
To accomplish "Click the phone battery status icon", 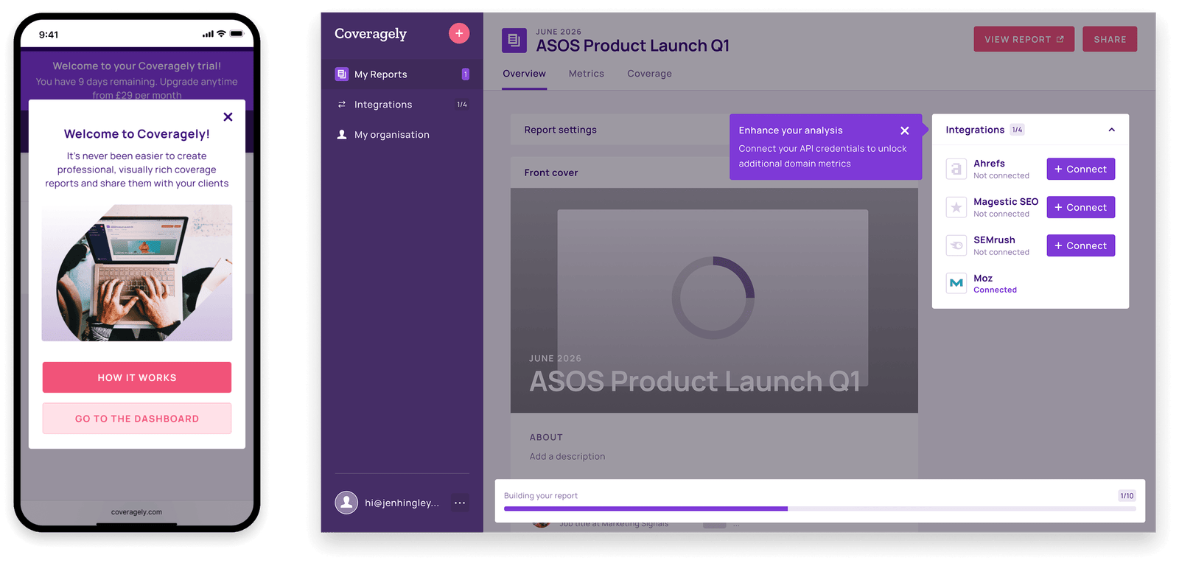I will (x=237, y=34).
